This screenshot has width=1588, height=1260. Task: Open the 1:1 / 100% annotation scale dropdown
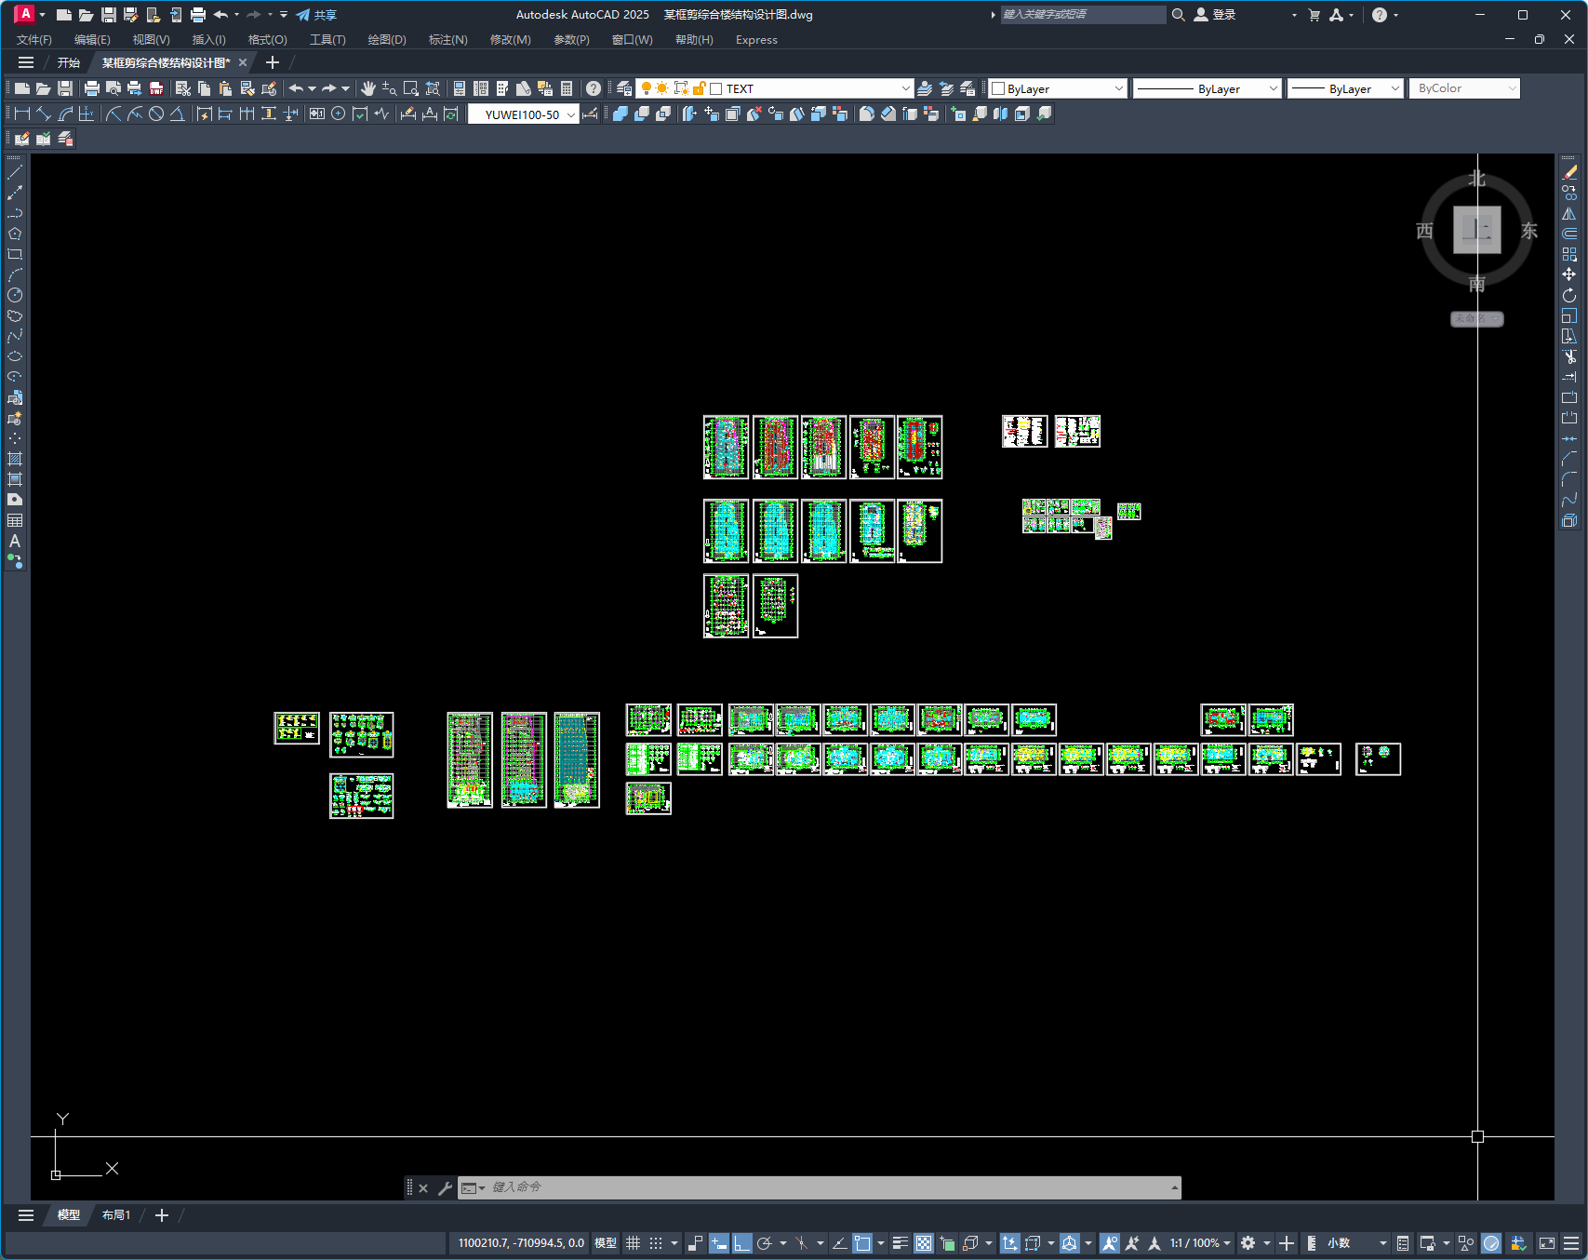1200,1243
